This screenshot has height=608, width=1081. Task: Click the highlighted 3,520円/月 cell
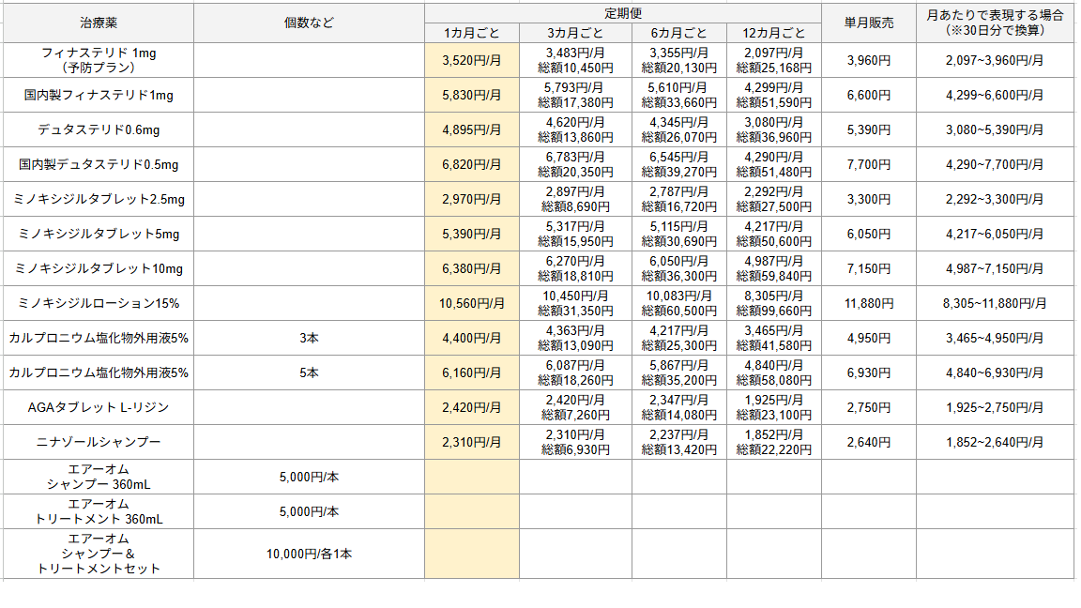(472, 61)
